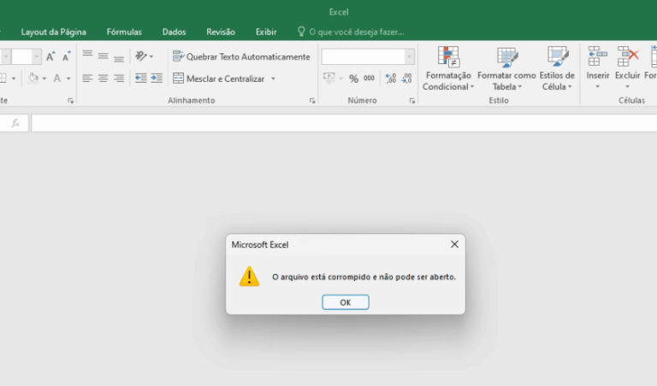Image resolution: width=657 pixels, height=386 pixels.
Task: Open Formatação Condicional menu
Action: [x=448, y=68]
